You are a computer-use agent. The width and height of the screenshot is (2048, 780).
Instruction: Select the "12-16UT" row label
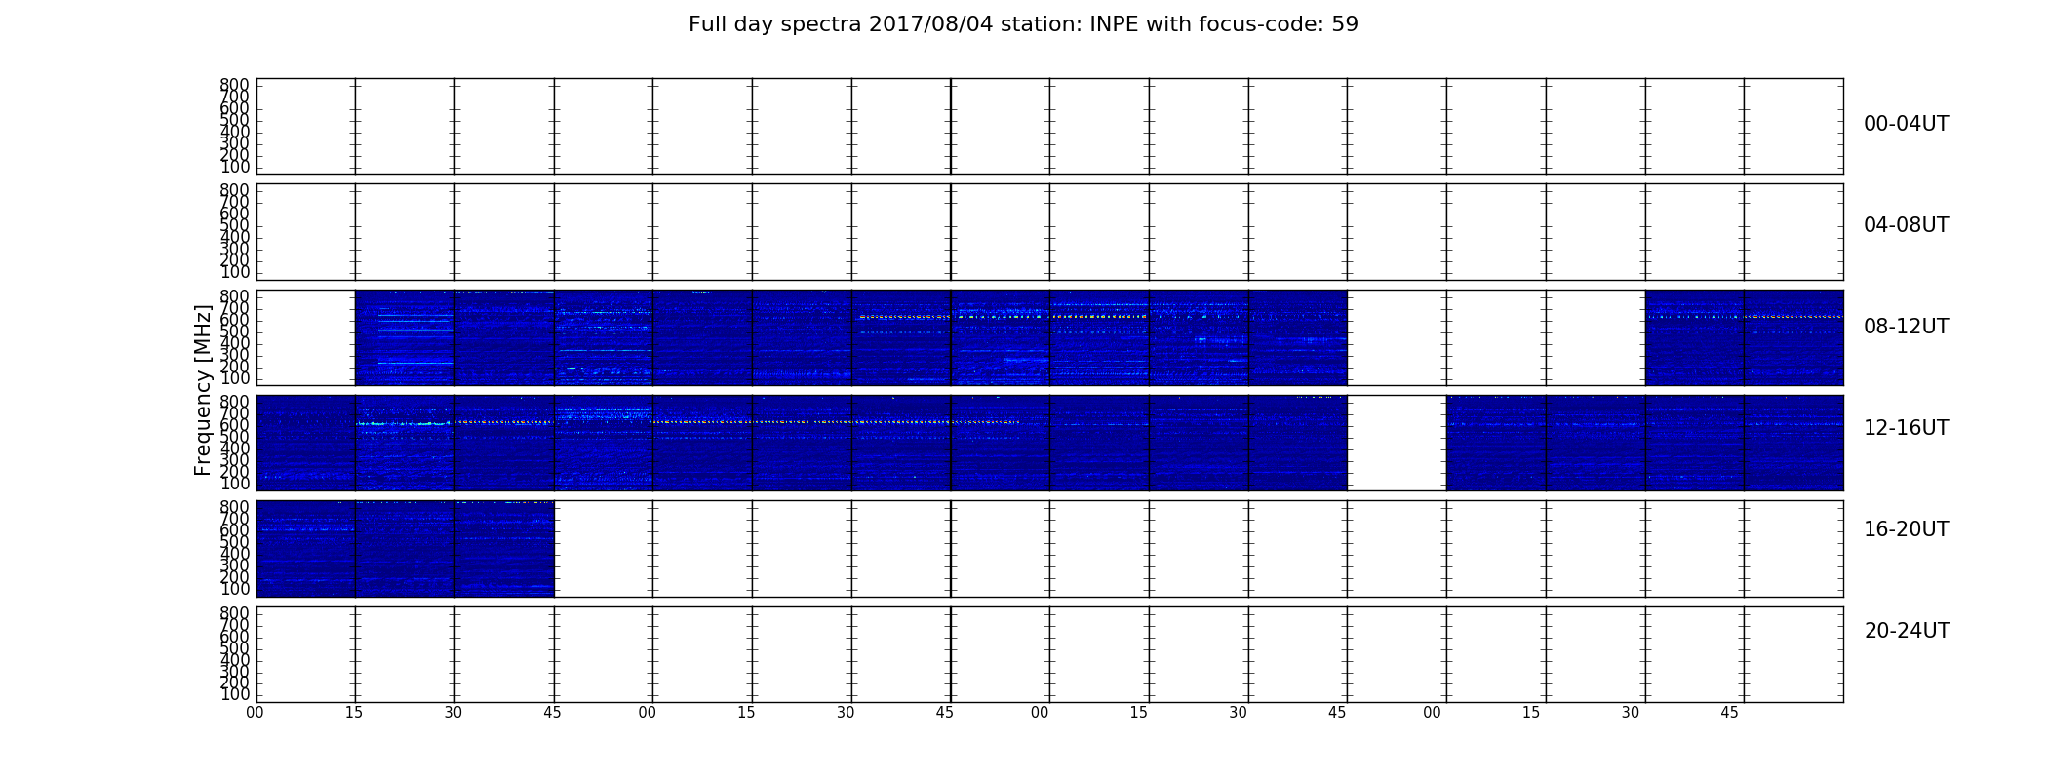click(x=1907, y=428)
